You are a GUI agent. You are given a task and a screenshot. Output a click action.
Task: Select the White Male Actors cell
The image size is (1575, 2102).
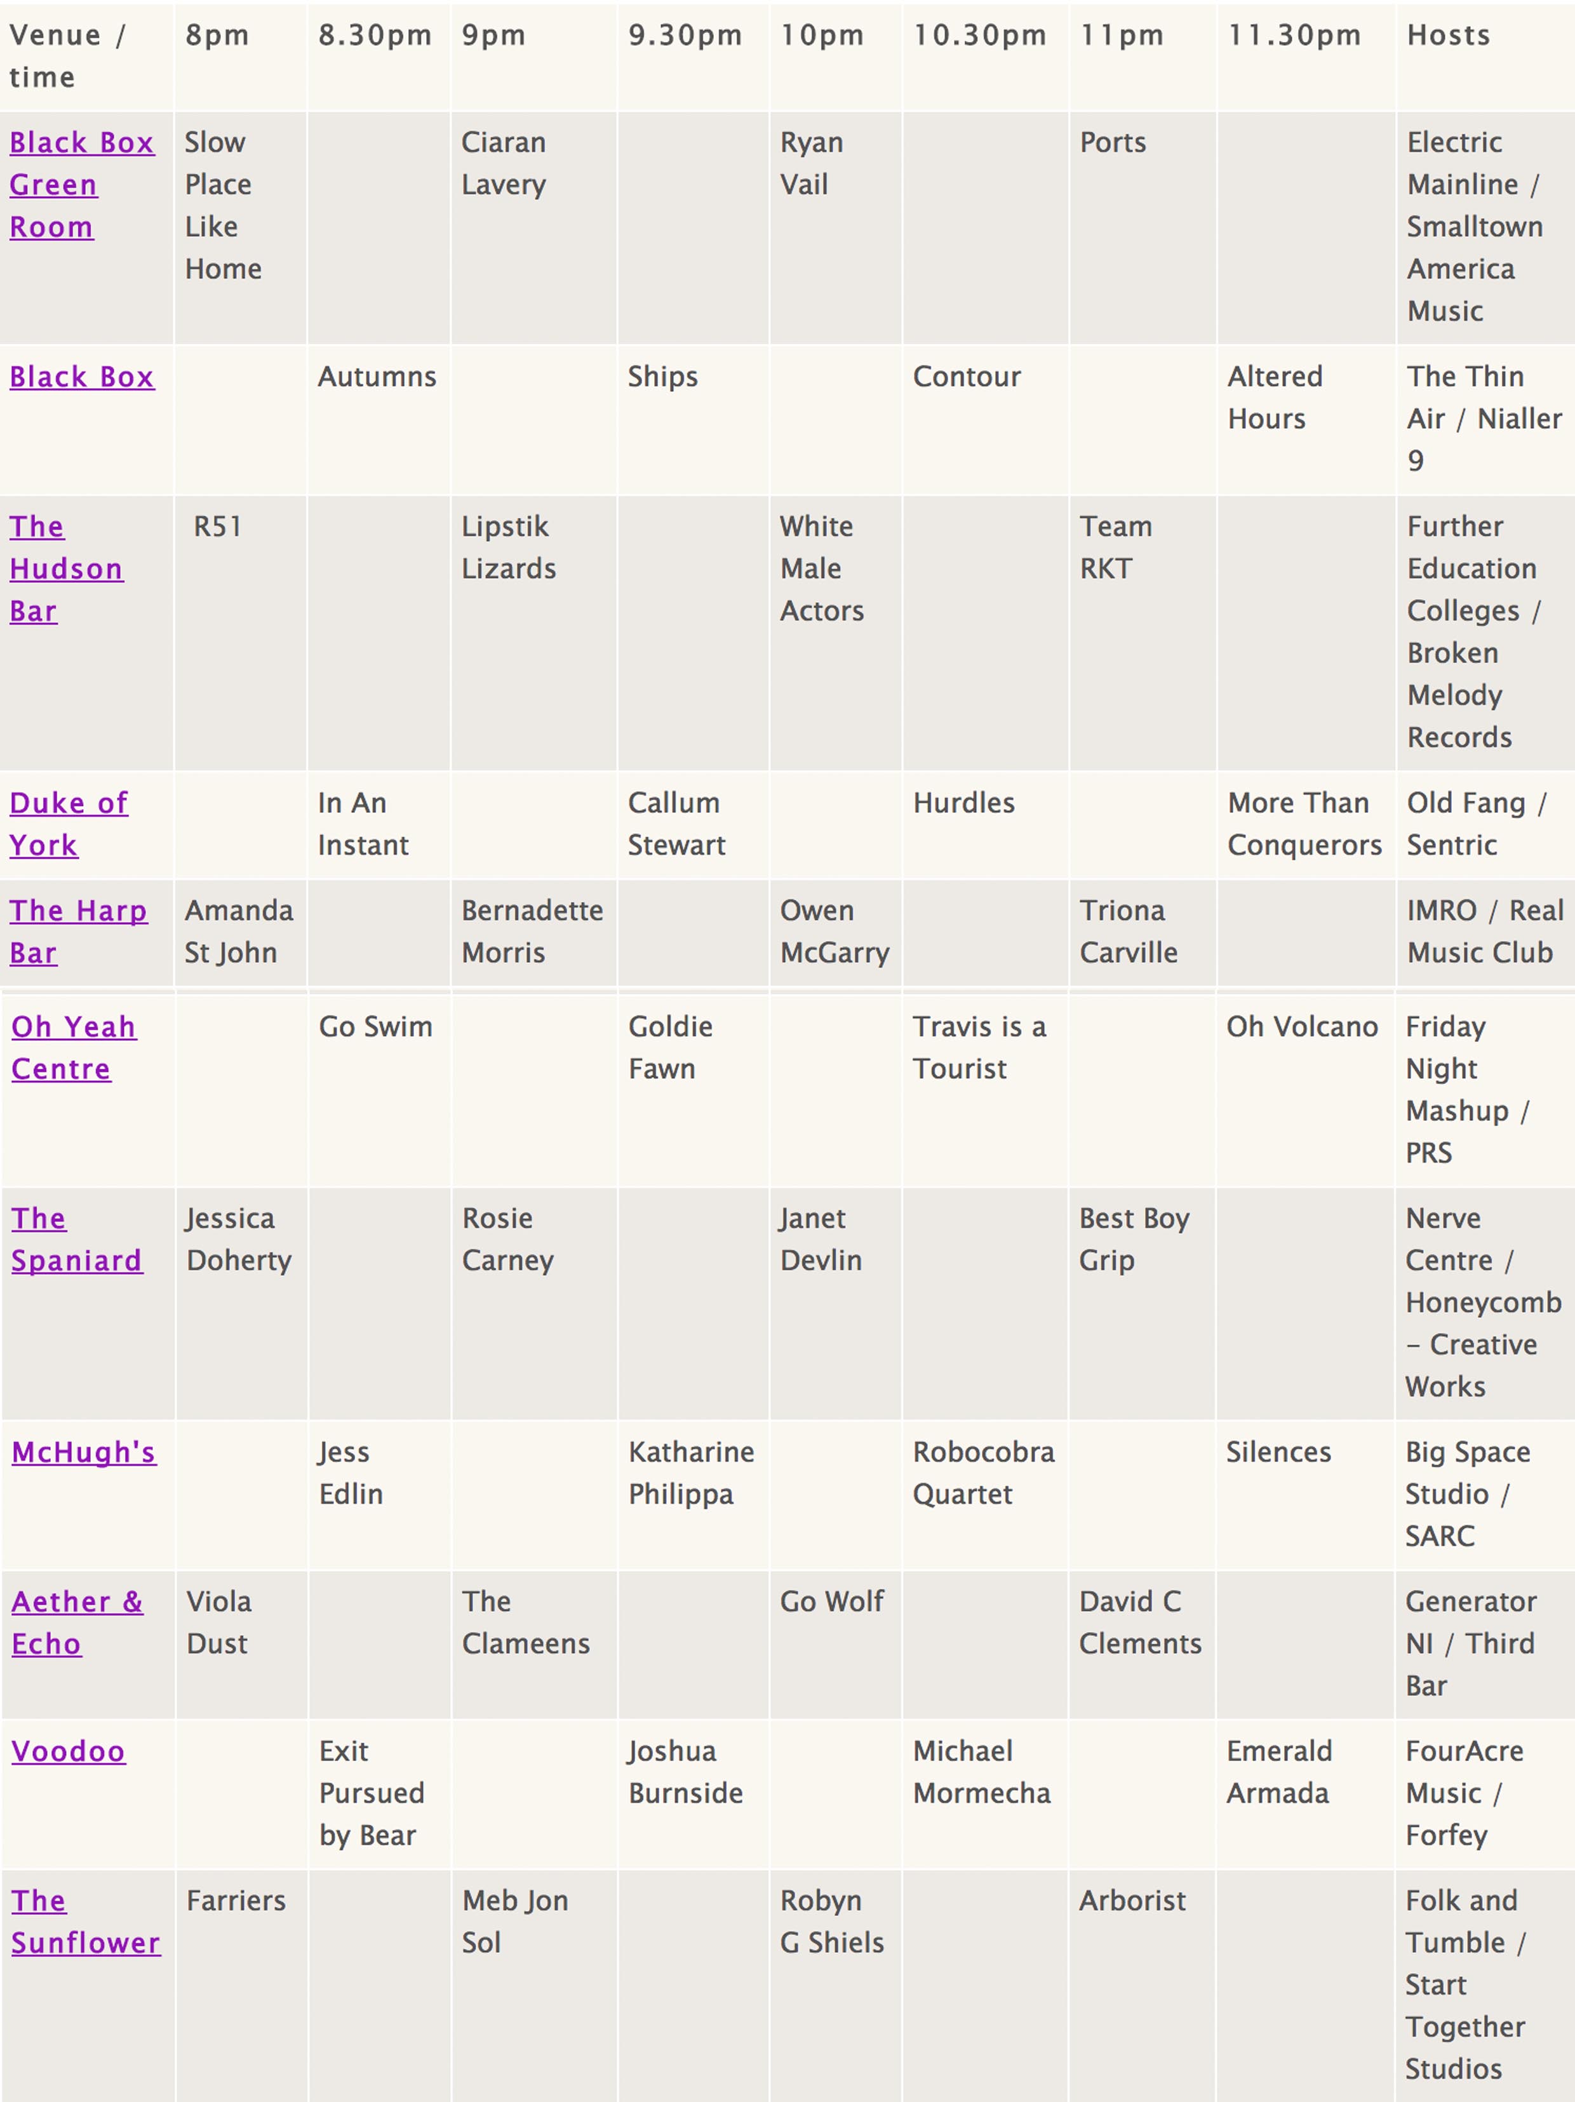[x=822, y=568]
